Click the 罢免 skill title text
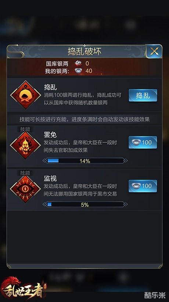Screen dimensions: 169x302 click(50, 135)
